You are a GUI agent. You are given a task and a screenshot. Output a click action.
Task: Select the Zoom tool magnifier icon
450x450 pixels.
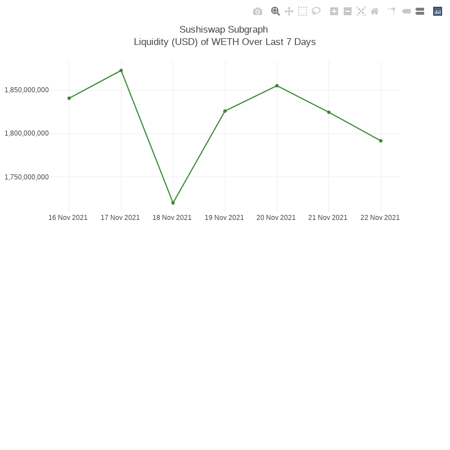point(275,11)
